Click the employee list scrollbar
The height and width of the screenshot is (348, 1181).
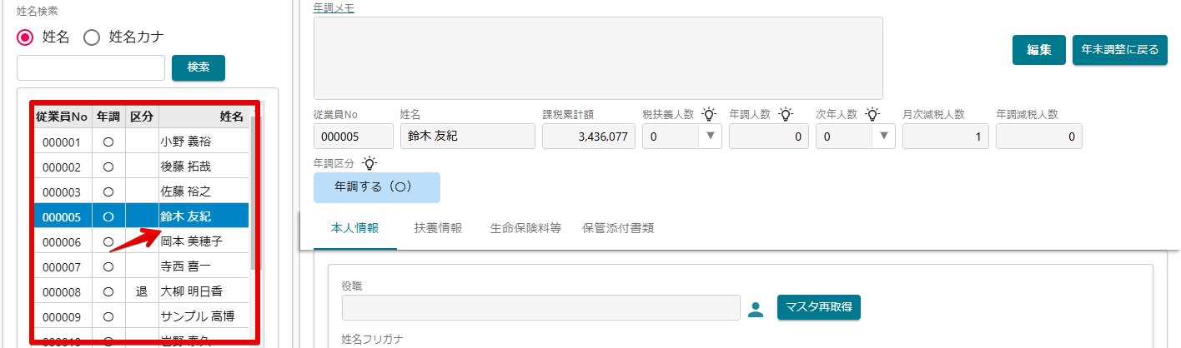click(254, 191)
